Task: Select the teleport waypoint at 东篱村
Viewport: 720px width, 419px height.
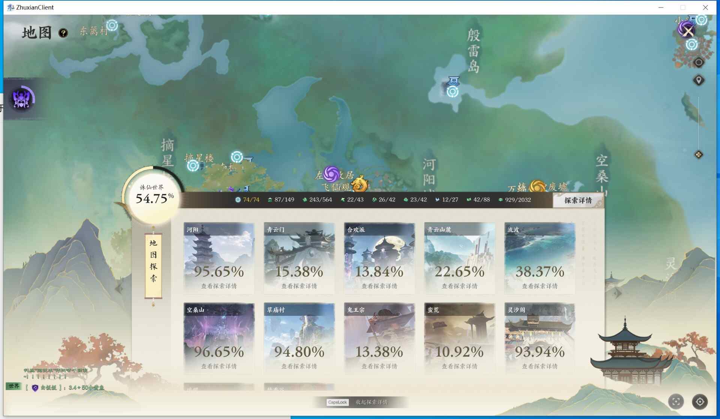Action: click(x=112, y=25)
